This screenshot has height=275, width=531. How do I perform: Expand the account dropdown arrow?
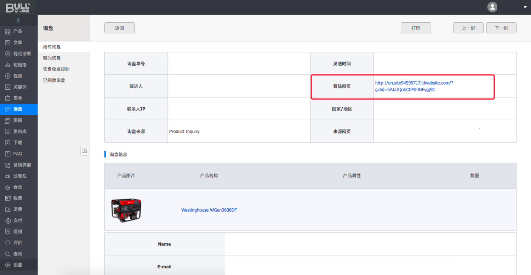[525, 7]
